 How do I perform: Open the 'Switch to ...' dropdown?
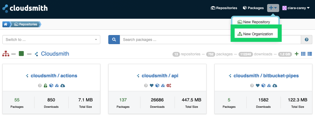pos(51,40)
